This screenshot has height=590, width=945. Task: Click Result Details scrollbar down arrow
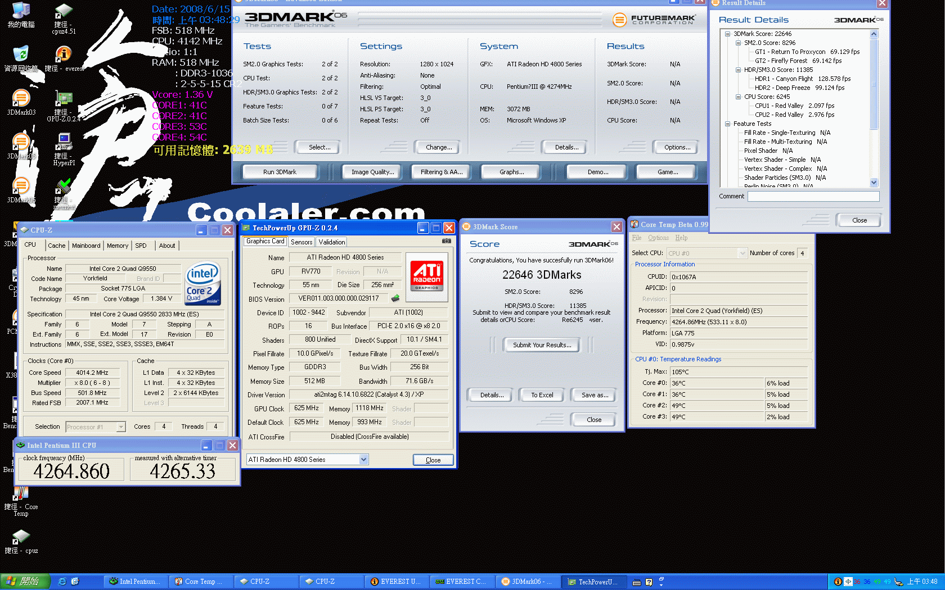(x=874, y=183)
